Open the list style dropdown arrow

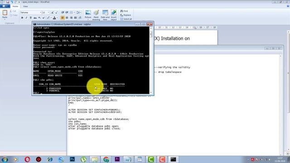(x=74, y=12)
